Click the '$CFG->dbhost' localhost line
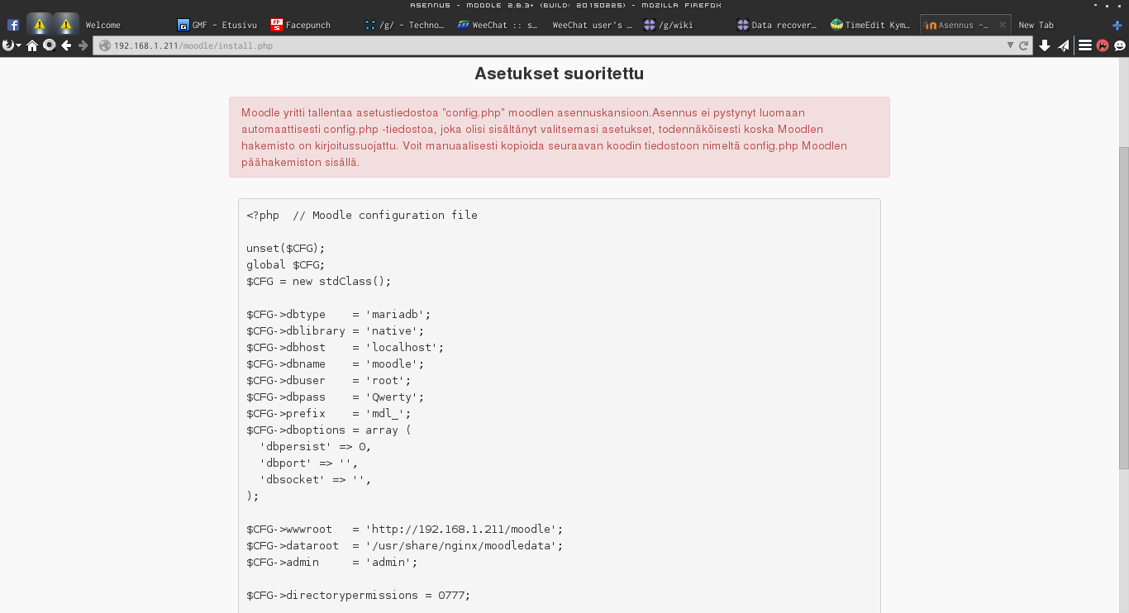This screenshot has width=1129, height=613. 345,347
